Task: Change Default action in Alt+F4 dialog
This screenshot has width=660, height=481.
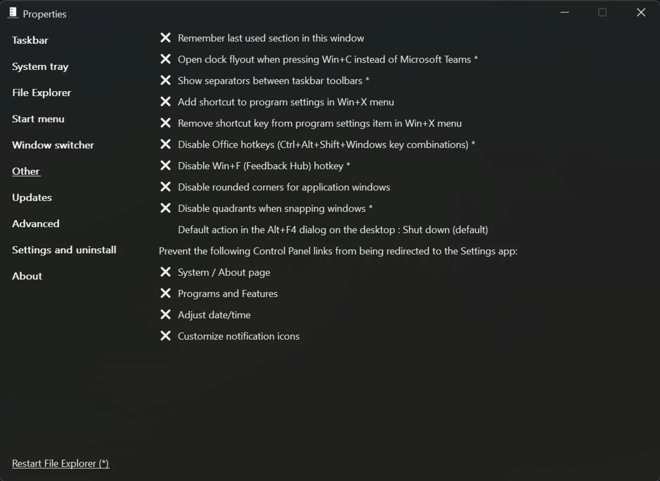Action: coord(333,230)
